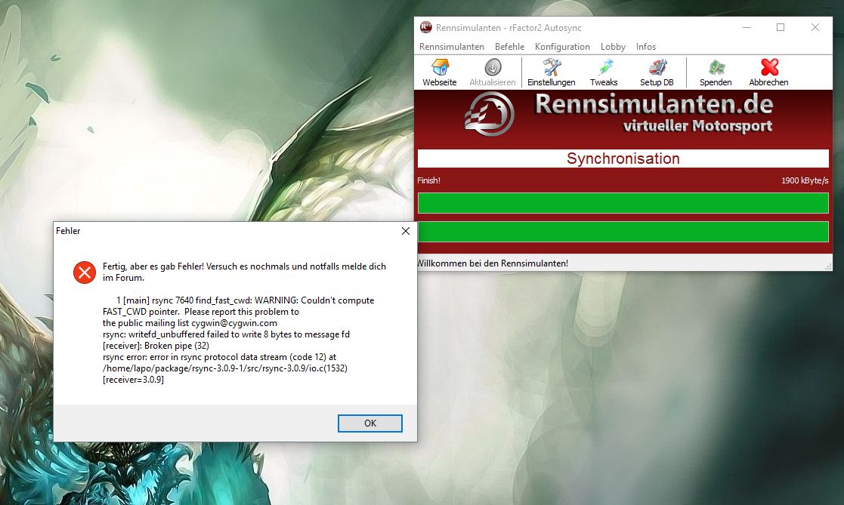Click the lower green progress bar

pos(623,232)
